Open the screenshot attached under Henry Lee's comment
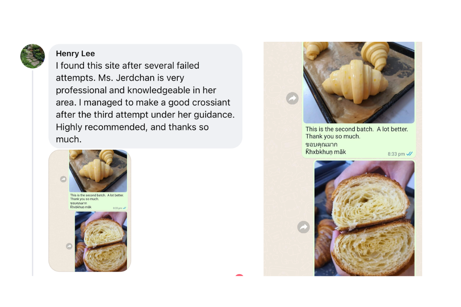Image resolution: width=461 pixels, height=307 pixels. pyautogui.click(x=90, y=211)
